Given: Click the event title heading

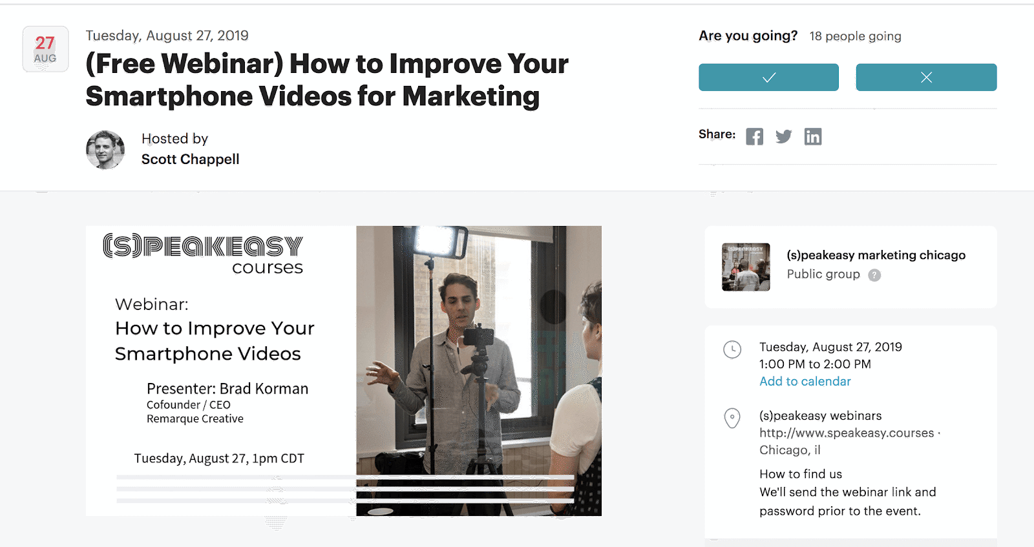Looking at the screenshot, I should coord(327,80).
